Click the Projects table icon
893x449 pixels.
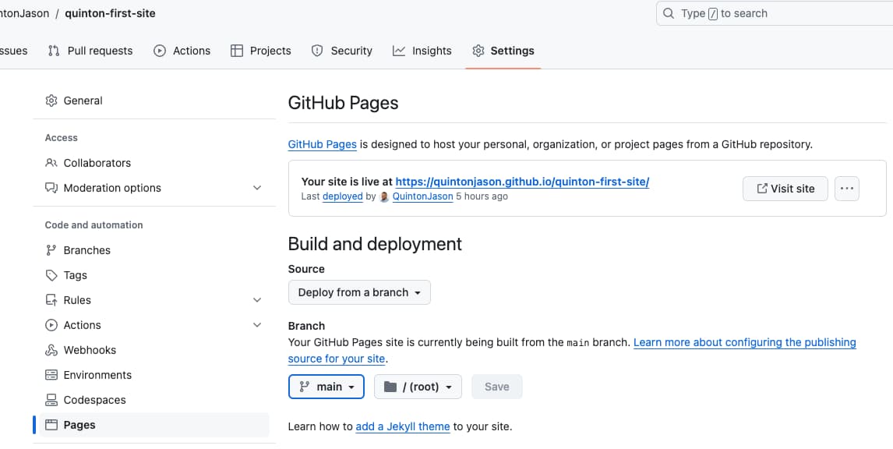coord(236,51)
